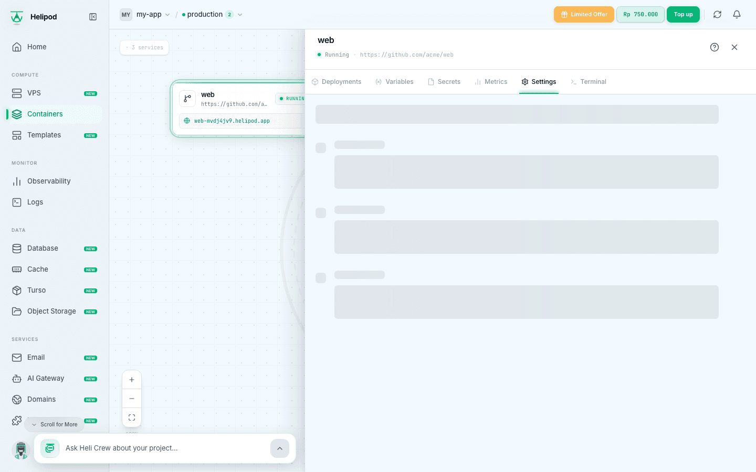Click the web service git branch icon

187,99
